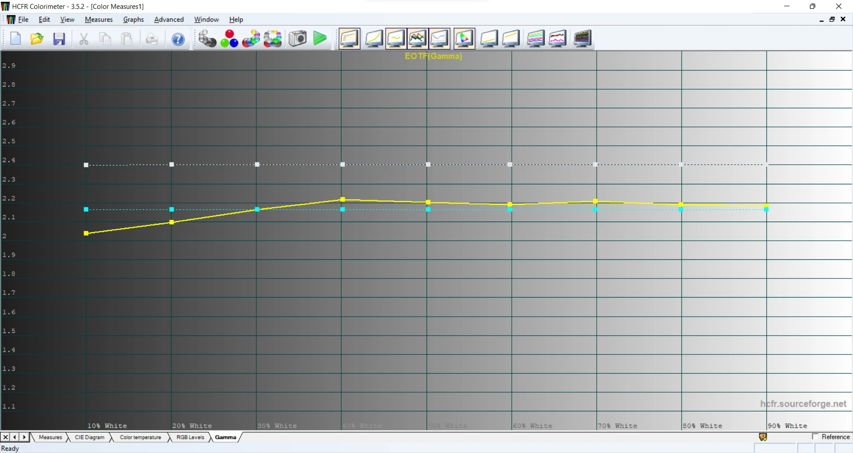Open the dark-screen combined graph icon
The image size is (853, 453).
tap(582, 39)
